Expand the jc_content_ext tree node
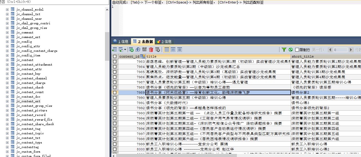 tap(7, 101)
